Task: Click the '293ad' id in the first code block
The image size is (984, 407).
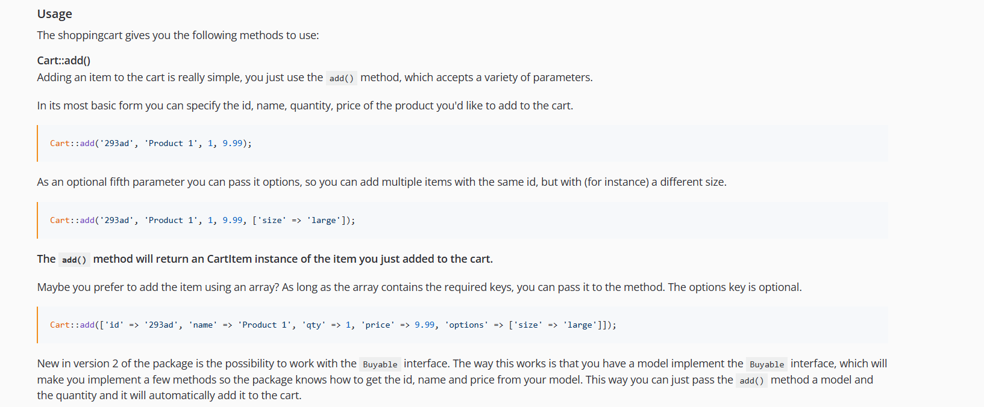Action: coord(117,143)
